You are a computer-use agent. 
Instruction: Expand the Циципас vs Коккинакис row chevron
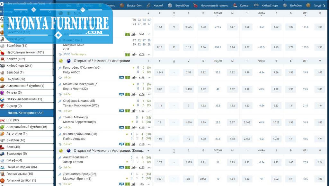coord(149,111)
